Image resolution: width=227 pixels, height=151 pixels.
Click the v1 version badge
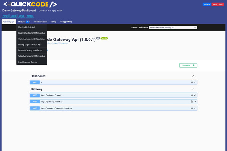pyautogui.click(x=98, y=38)
